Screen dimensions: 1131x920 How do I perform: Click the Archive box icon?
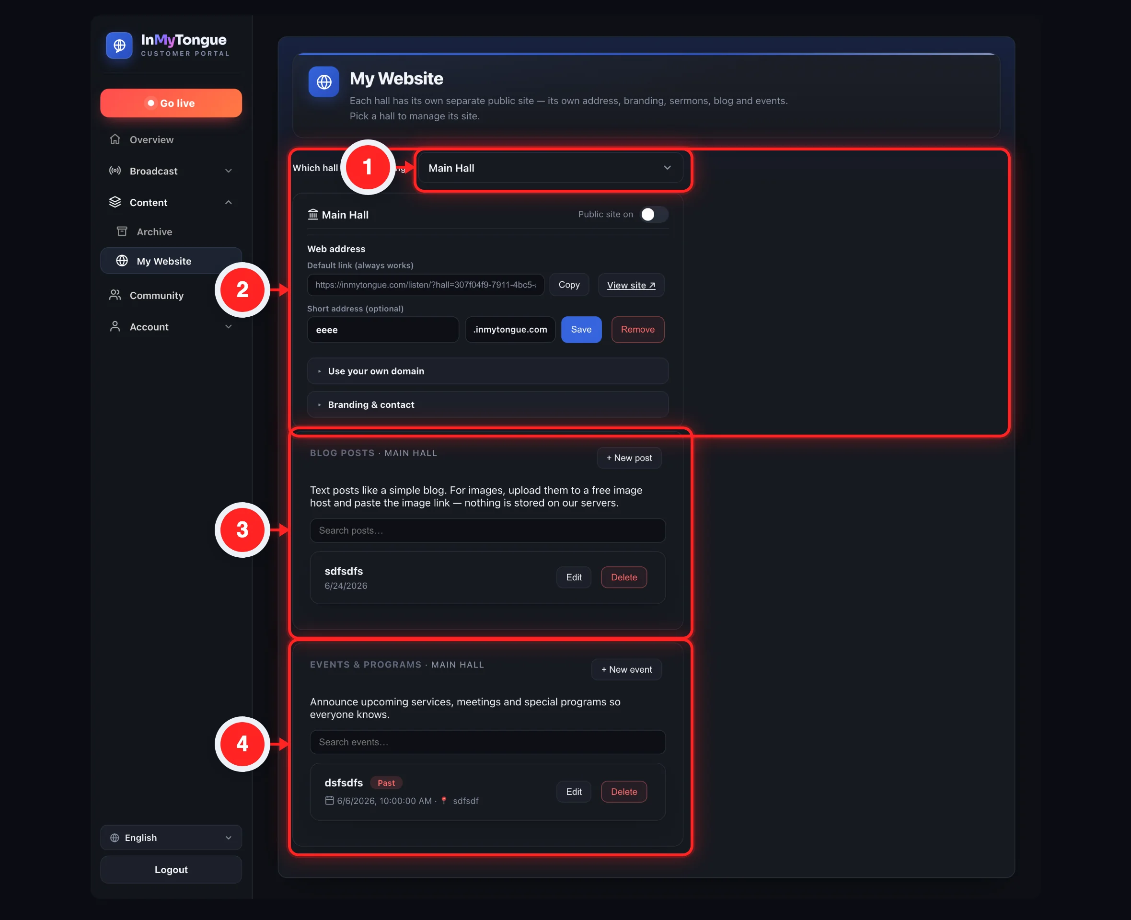pyautogui.click(x=122, y=231)
